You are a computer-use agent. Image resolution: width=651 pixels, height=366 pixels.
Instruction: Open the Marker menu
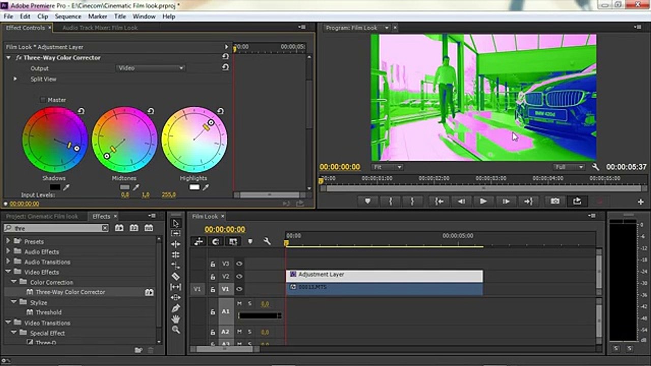(x=98, y=16)
